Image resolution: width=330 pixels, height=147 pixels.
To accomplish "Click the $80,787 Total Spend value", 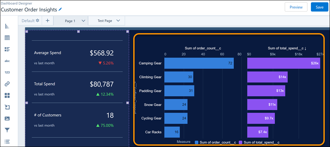I will coord(102,84).
